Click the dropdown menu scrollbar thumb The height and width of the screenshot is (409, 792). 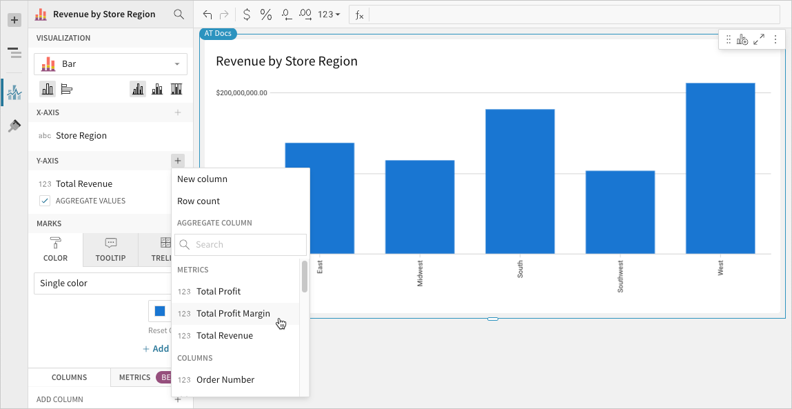coord(305,276)
